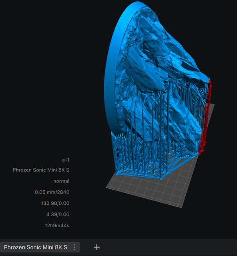Click the volume value '132.98/0.00'
The height and width of the screenshot is (256, 237).
(x=55, y=203)
